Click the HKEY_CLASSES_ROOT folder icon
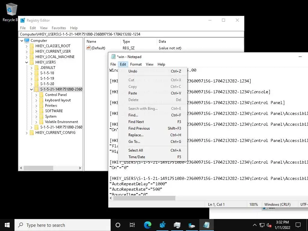This screenshot has height=231, width=308. [x=32, y=46]
